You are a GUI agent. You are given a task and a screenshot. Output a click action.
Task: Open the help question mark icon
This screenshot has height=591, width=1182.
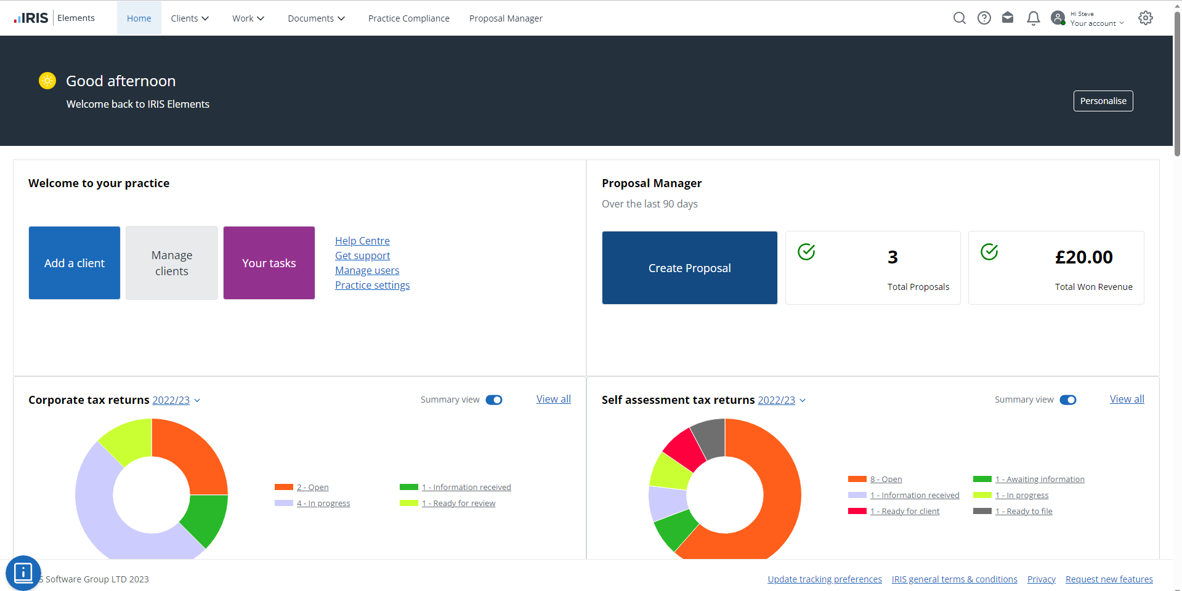984,18
